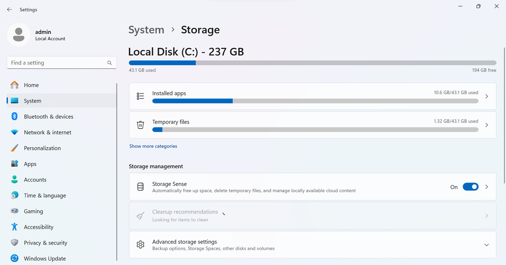Click Show more categories link
This screenshot has width=506, height=265.
[153, 146]
